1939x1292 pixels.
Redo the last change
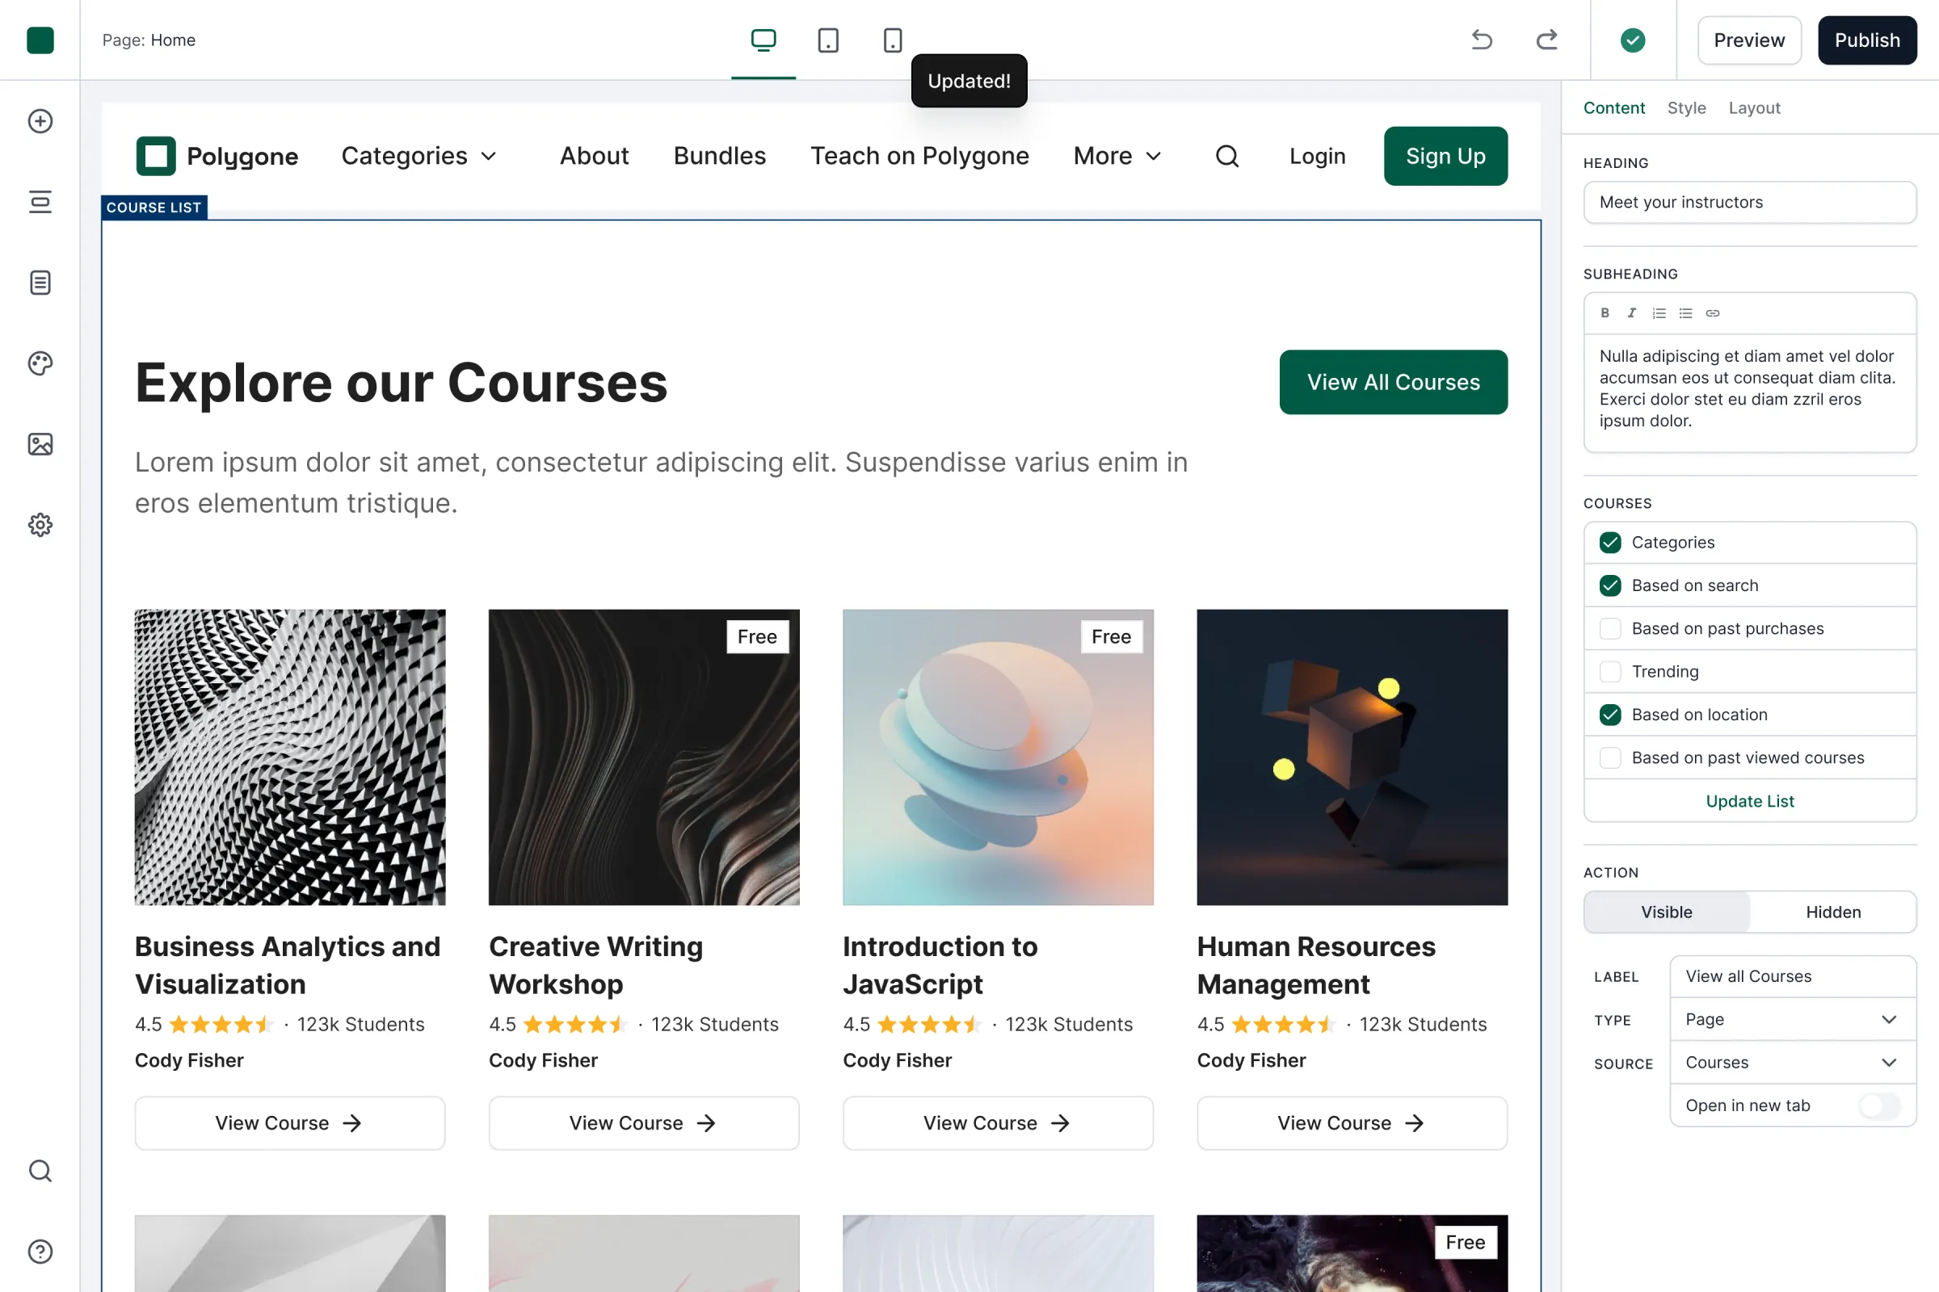point(1546,40)
